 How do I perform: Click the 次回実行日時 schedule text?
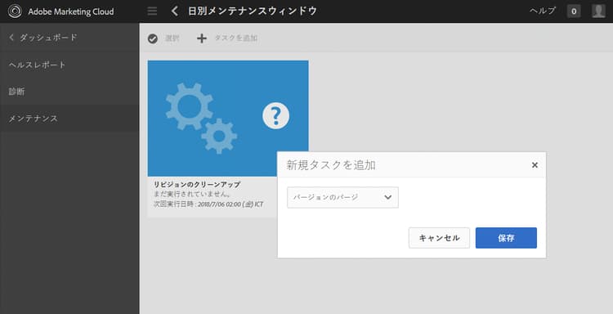pos(208,204)
